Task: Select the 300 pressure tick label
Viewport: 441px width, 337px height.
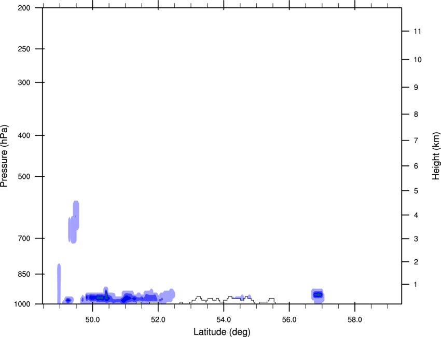Action: click(x=24, y=82)
